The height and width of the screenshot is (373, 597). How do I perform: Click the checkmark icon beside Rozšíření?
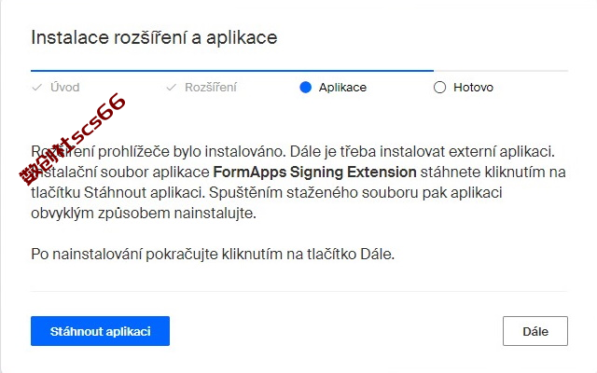pos(172,88)
